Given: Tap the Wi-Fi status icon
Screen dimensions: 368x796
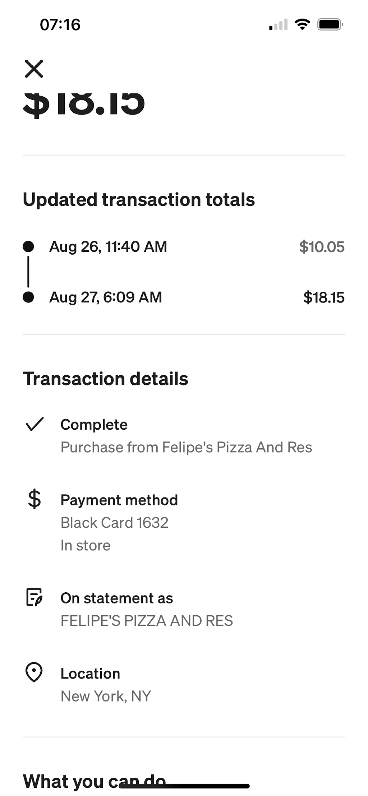Looking at the screenshot, I should [302, 24].
